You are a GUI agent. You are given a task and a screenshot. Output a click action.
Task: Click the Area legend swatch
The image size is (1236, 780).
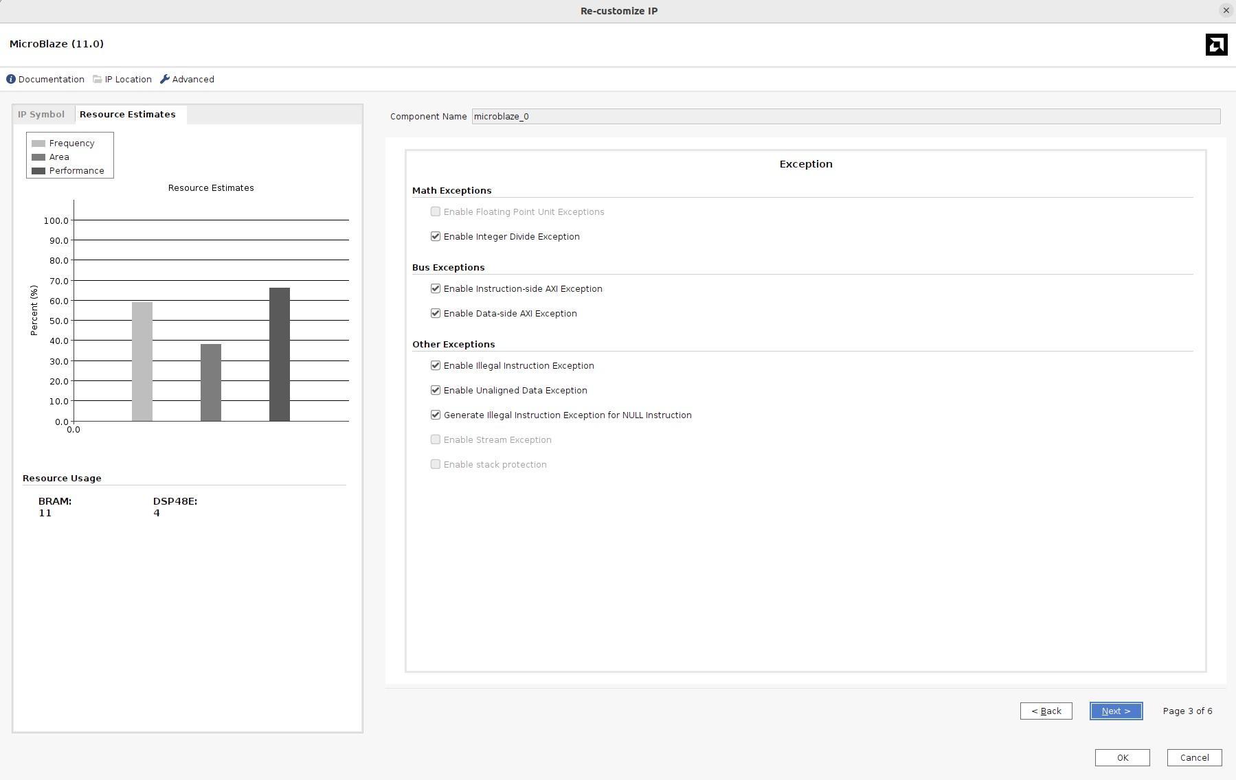tap(38, 157)
